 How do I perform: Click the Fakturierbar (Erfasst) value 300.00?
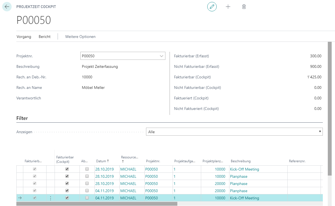coord(316,56)
